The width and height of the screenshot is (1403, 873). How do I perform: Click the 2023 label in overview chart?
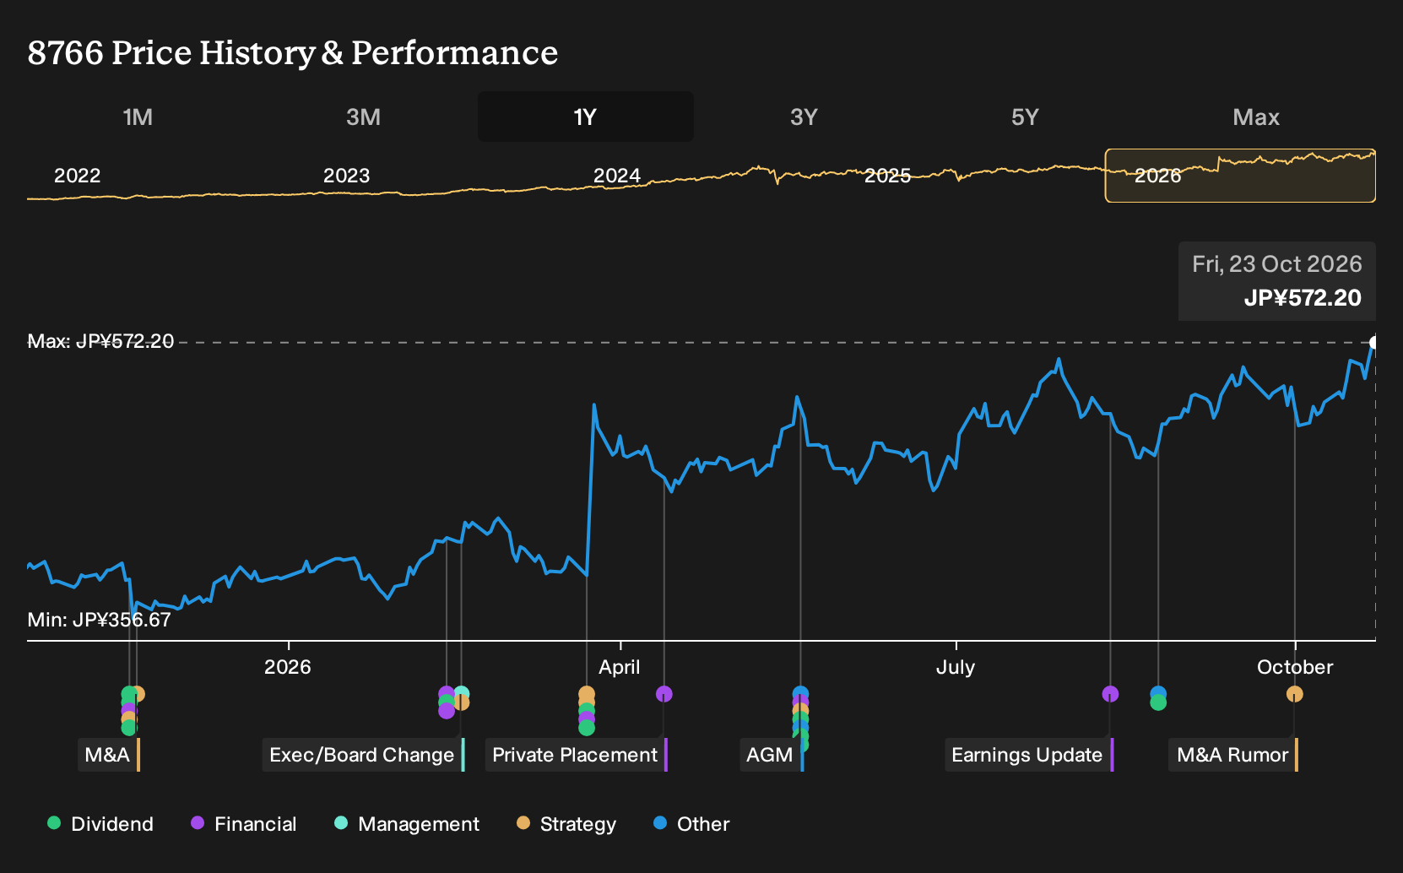[x=346, y=176]
